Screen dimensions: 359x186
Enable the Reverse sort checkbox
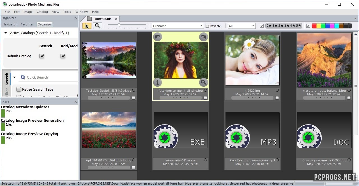click(208, 26)
